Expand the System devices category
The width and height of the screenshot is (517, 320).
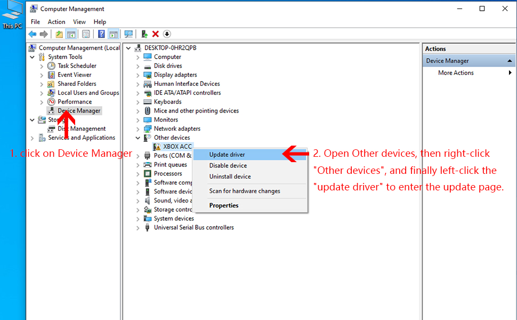tap(138, 219)
